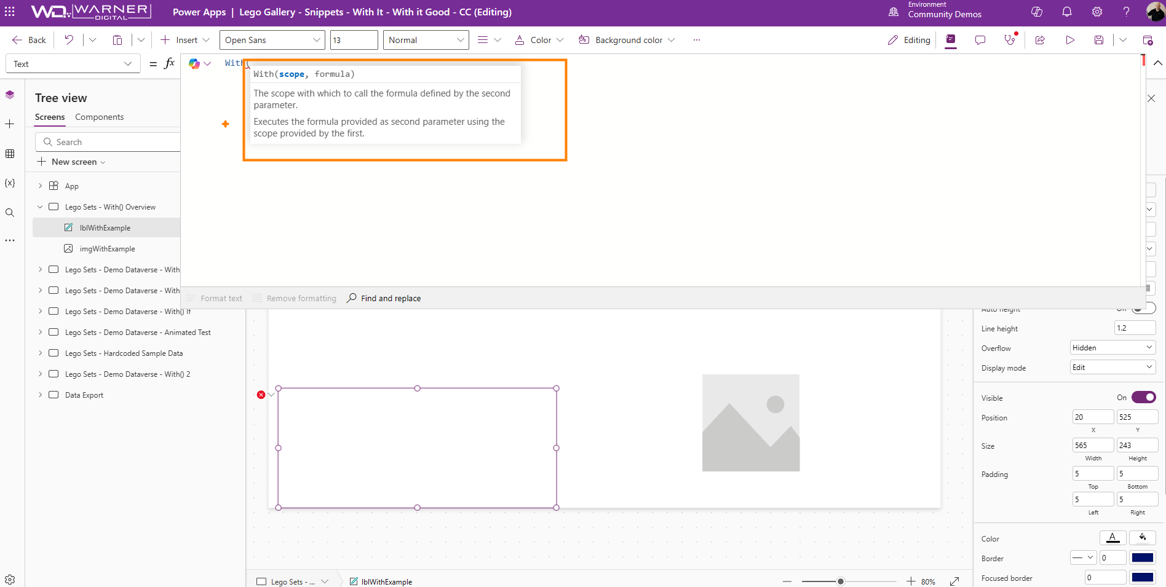Click the Border color swatch
Screen dimensions: 1166x587
1143,557
